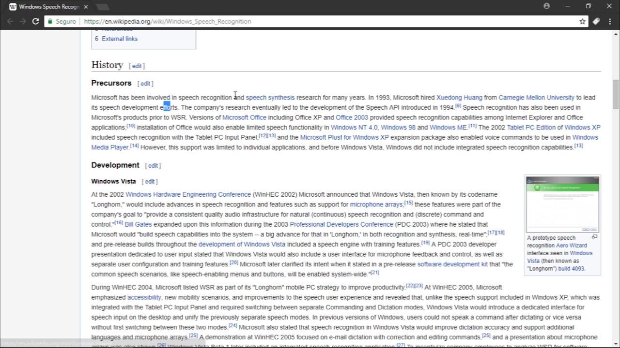620x348 pixels.
Task: Click citation reference [6]
Action: tap(458, 106)
